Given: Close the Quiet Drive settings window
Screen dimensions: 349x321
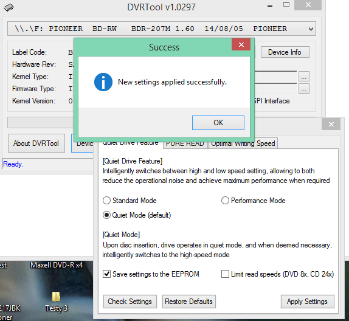Looking at the screenshot, I should click(x=331, y=124).
